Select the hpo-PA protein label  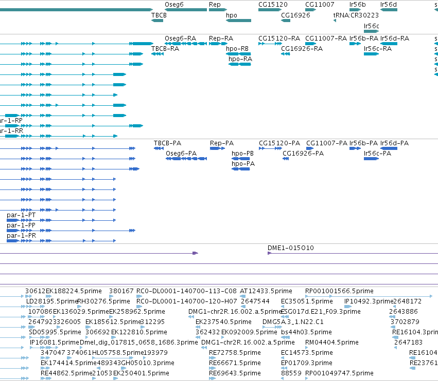(243, 164)
